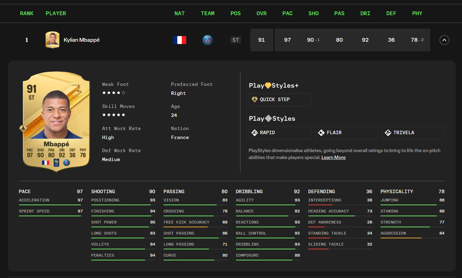Click the PHY column header
The width and height of the screenshot is (462, 278).
click(x=417, y=13)
